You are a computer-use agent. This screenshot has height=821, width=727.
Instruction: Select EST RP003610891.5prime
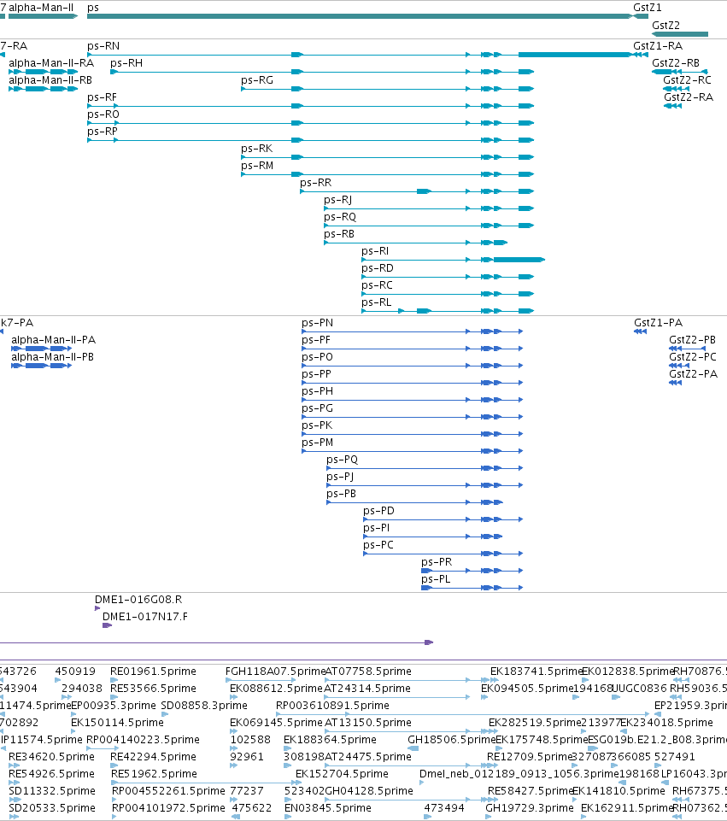[x=313, y=714]
